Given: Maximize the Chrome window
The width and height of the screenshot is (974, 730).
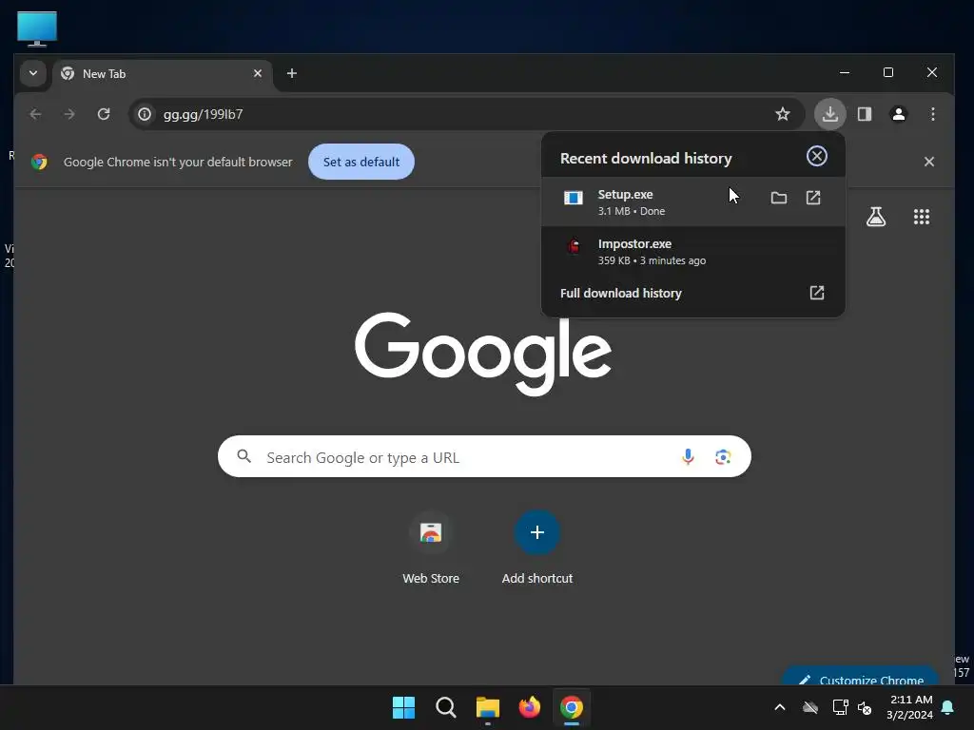Looking at the screenshot, I should pyautogui.click(x=888, y=72).
